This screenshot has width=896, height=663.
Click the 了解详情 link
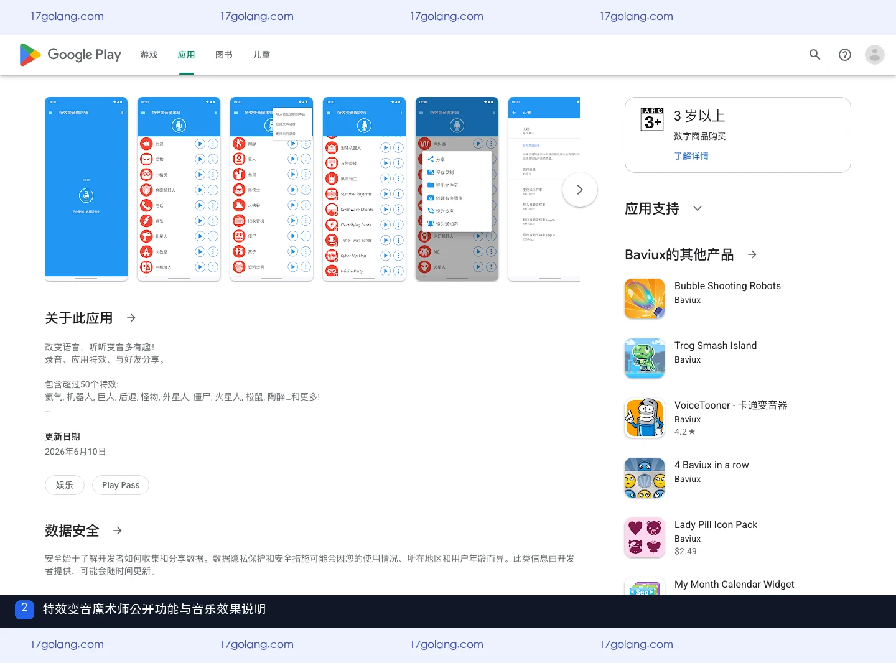(x=691, y=156)
